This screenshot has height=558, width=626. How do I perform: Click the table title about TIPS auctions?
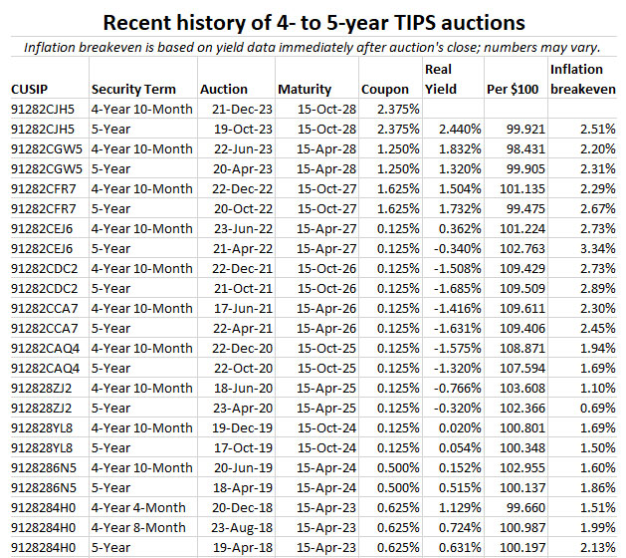pyautogui.click(x=313, y=21)
